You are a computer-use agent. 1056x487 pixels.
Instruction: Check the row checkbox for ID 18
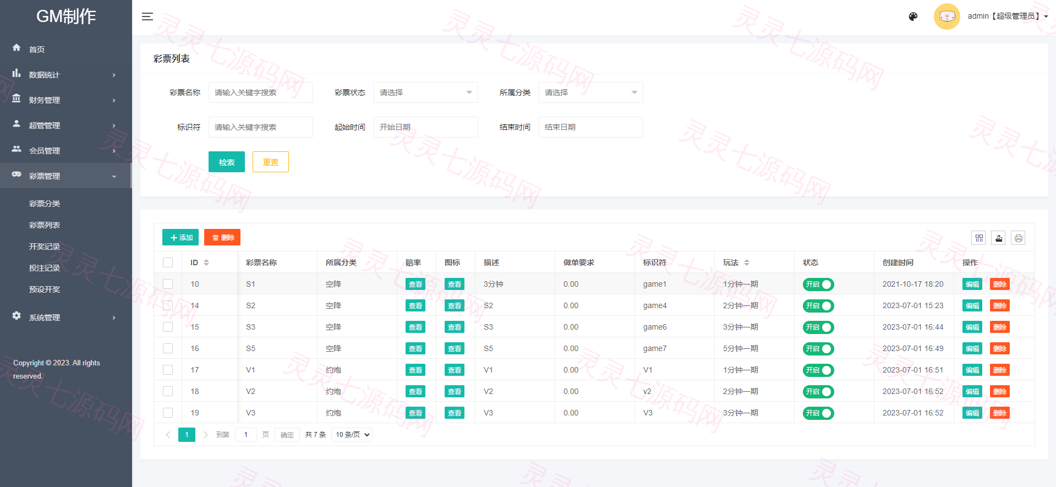click(168, 391)
